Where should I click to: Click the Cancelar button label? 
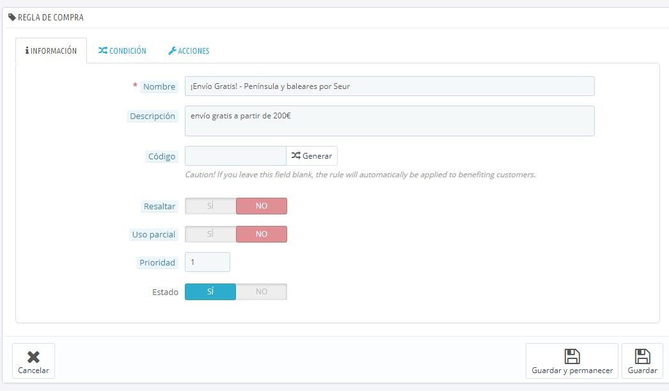click(x=33, y=370)
